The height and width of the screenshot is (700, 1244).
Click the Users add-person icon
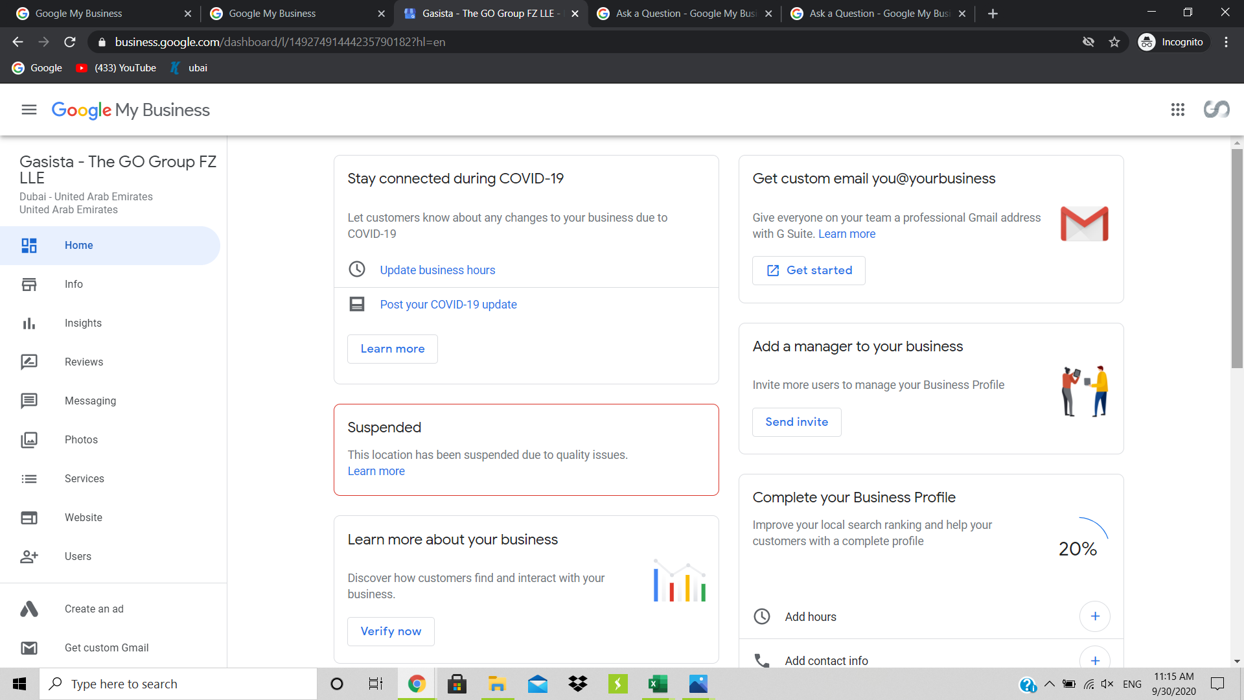[29, 557]
